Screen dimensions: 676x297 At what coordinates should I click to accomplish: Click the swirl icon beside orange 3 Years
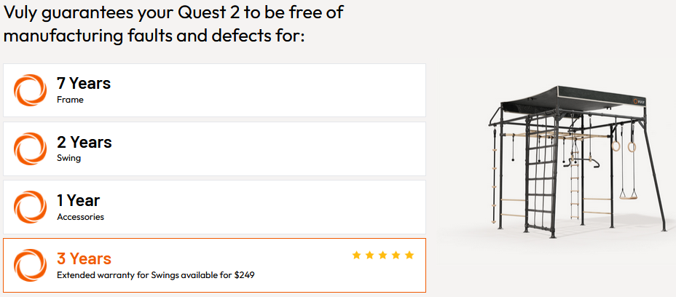(30, 265)
